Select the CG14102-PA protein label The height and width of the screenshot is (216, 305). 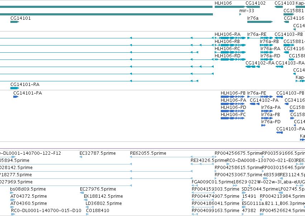point(264,100)
